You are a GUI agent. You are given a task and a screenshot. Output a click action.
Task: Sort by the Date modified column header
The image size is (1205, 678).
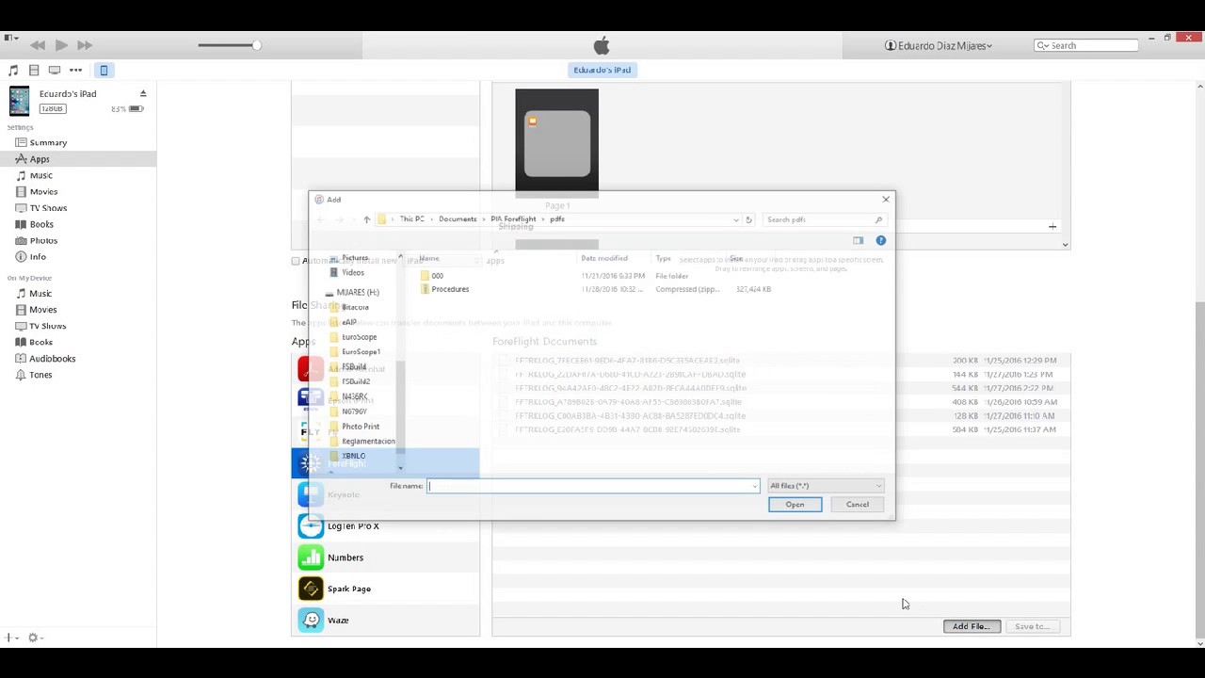coord(604,258)
